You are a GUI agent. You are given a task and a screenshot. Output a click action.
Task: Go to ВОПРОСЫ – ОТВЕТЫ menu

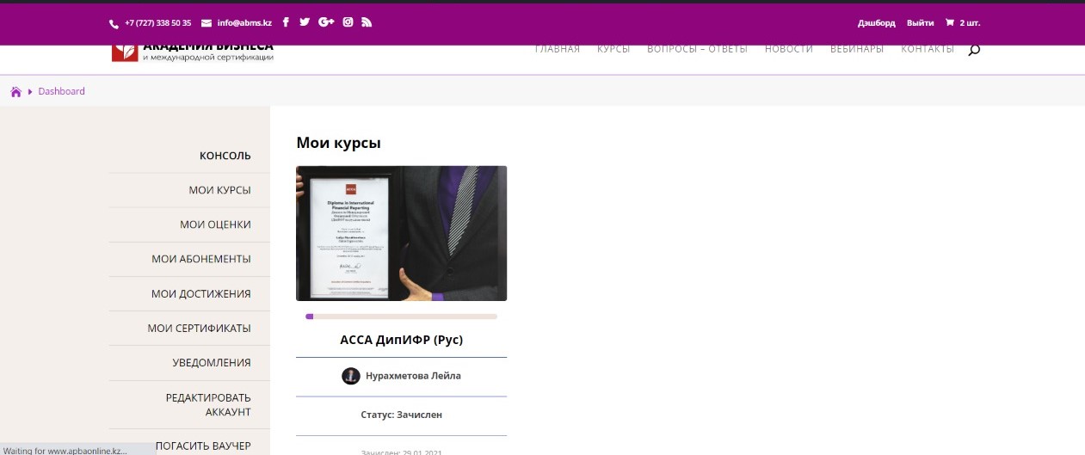tap(697, 49)
